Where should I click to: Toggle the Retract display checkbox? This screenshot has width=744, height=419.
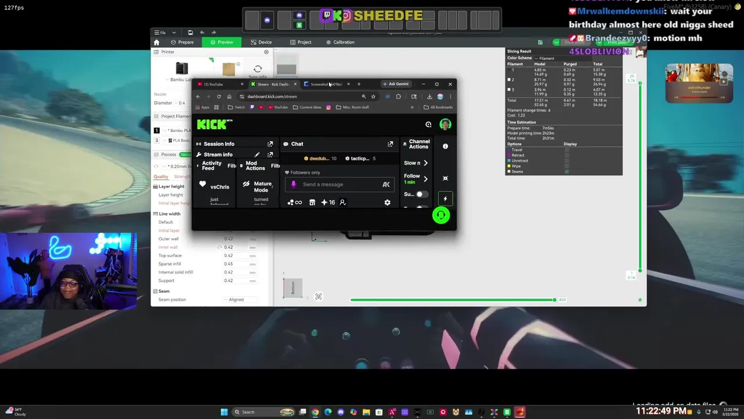567,155
